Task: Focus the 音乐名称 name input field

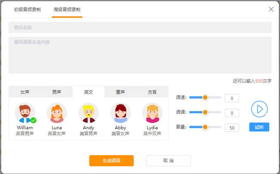Action: click(140, 28)
